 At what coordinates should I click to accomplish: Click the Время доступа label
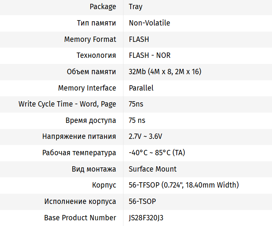click(x=91, y=120)
